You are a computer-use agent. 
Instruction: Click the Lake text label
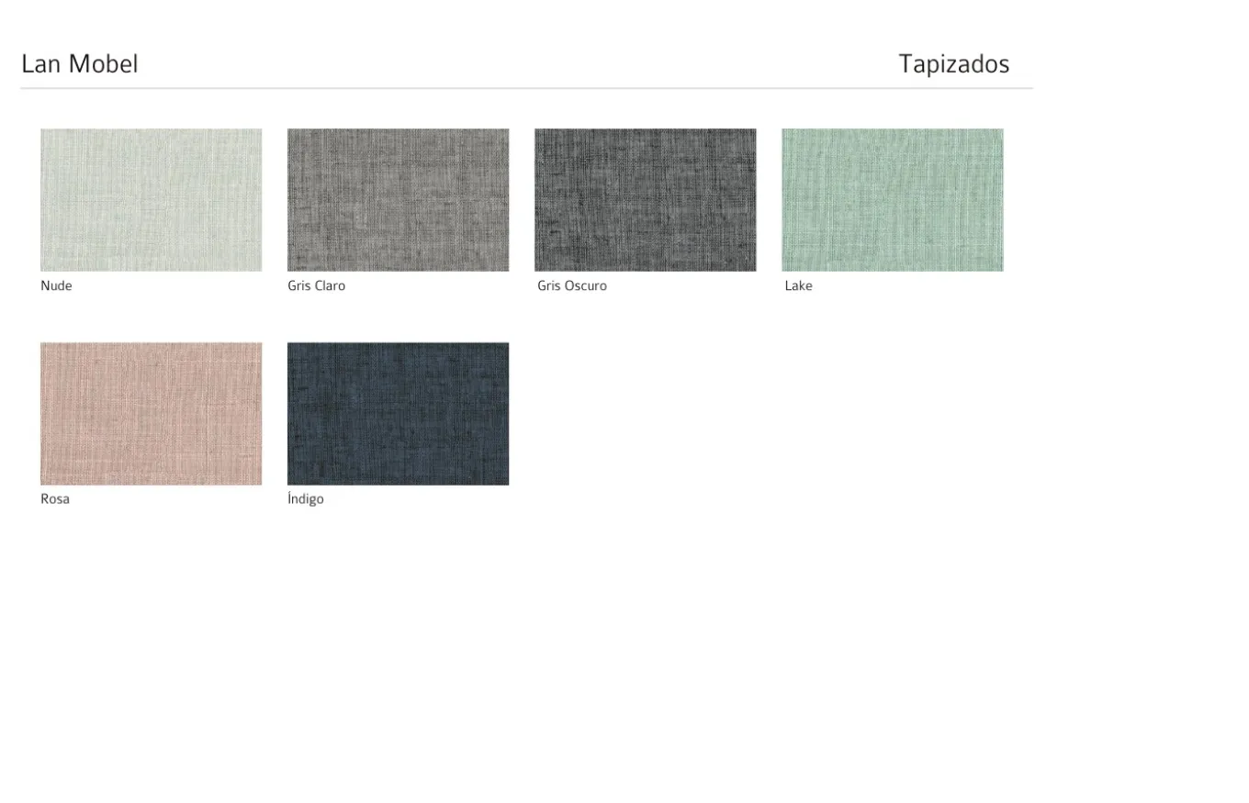coord(798,285)
